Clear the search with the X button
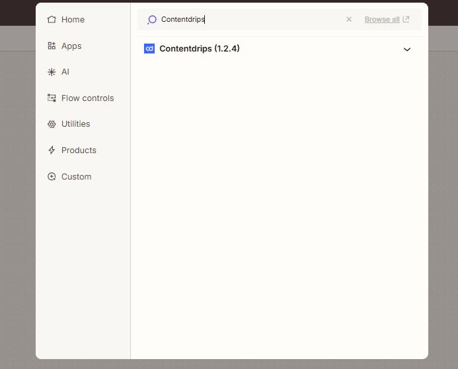The height and width of the screenshot is (369, 458). point(349,20)
